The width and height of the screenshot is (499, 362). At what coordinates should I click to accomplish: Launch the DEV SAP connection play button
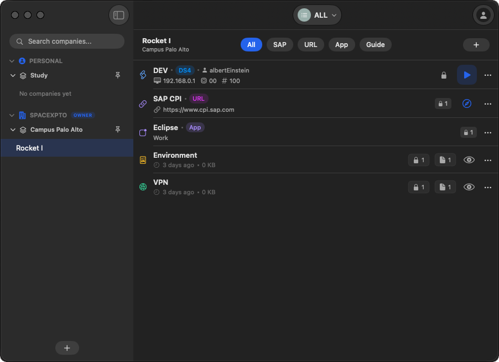(x=467, y=75)
